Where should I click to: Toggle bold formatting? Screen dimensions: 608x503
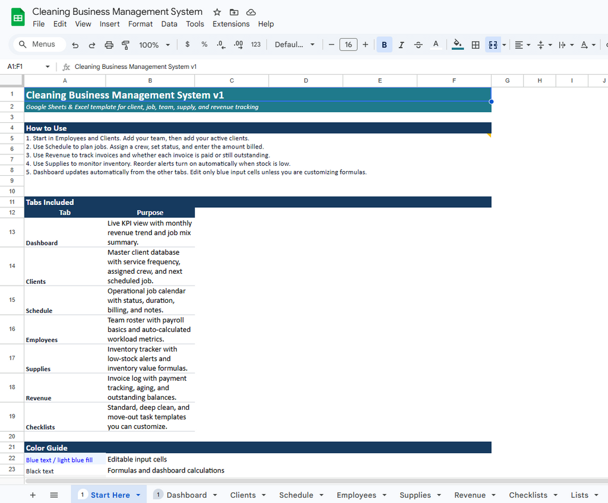(x=384, y=45)
